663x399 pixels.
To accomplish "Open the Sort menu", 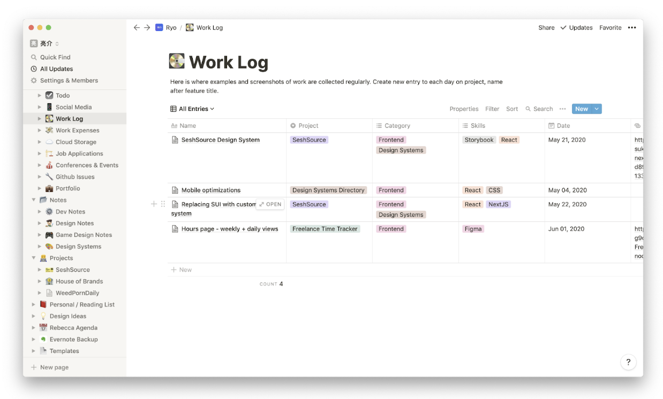I will [512, 109].
